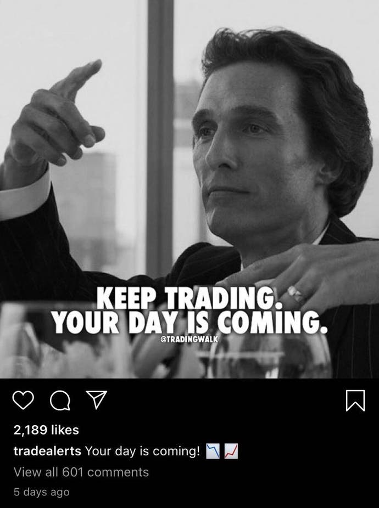Like the post with the heart icon
The width and height of the screenshot is (379, 508).
(23, 400)
